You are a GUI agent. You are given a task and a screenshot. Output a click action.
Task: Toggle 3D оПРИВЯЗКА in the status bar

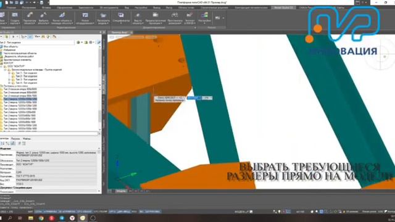coord(67,212)
